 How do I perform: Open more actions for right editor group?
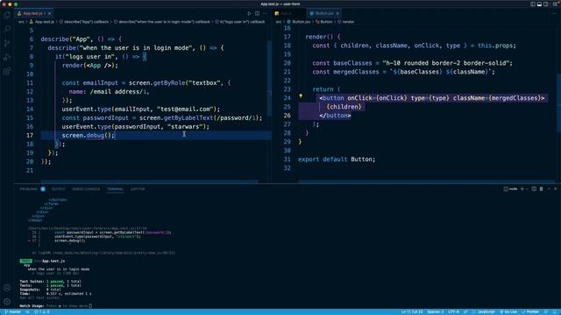(x=555, y=14)
